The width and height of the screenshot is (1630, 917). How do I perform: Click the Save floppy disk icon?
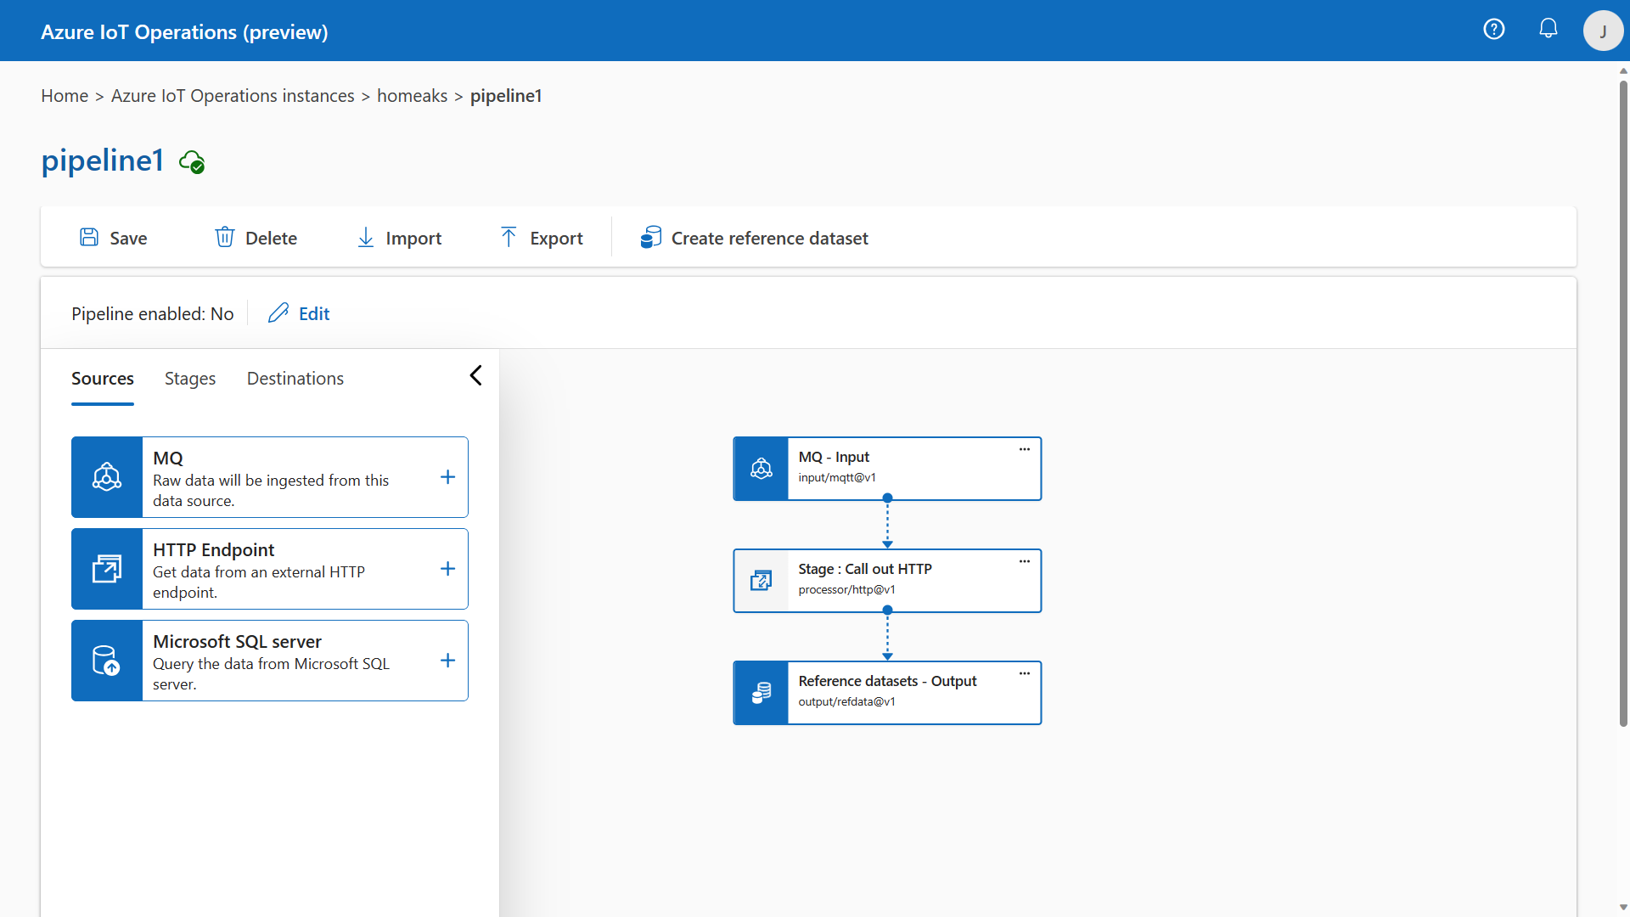pyautogui.click(x=89, y=237)
